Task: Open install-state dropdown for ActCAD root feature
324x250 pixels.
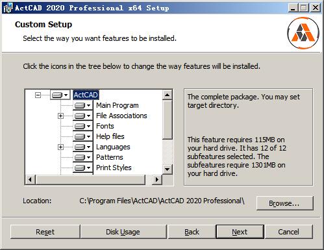Action: click(x=60, y=95)
